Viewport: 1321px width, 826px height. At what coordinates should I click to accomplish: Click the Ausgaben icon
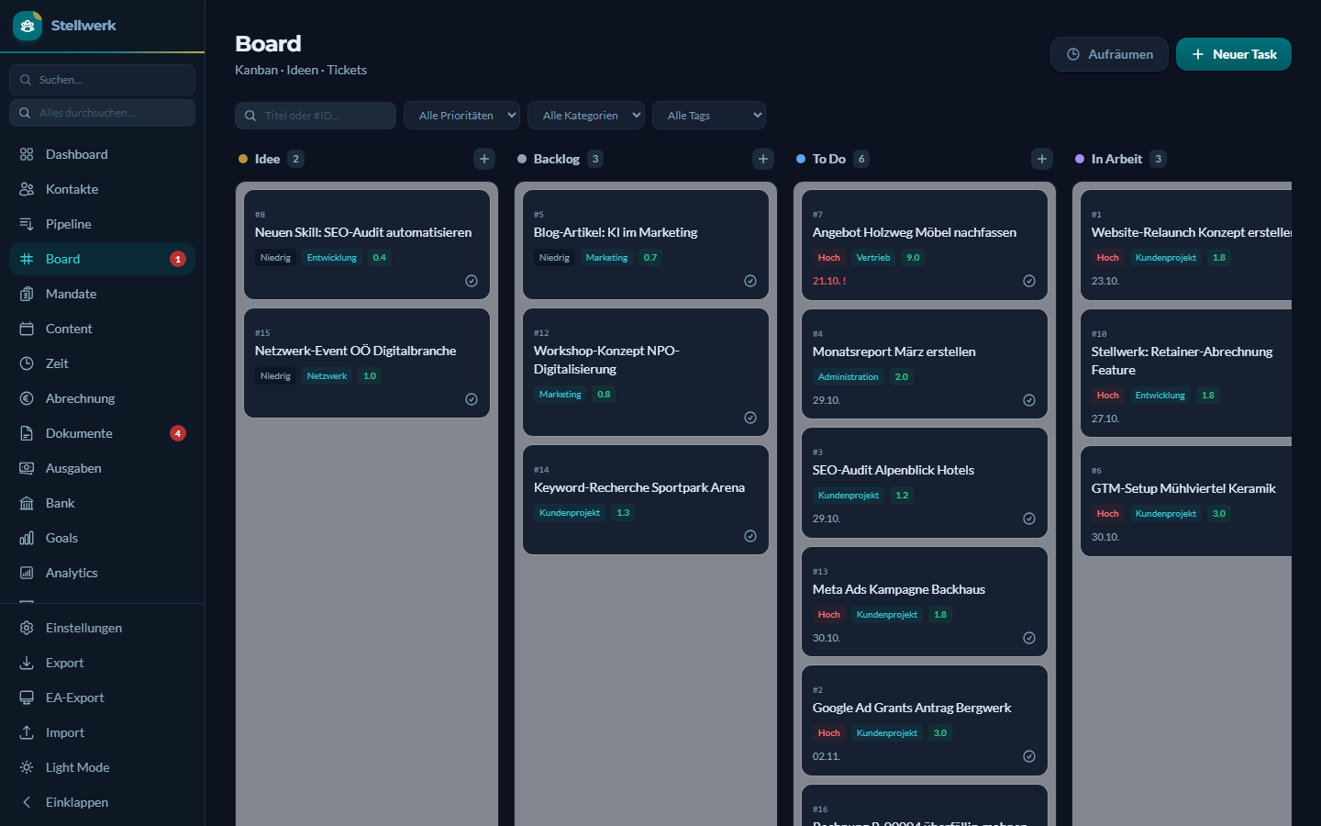(27, 468)
